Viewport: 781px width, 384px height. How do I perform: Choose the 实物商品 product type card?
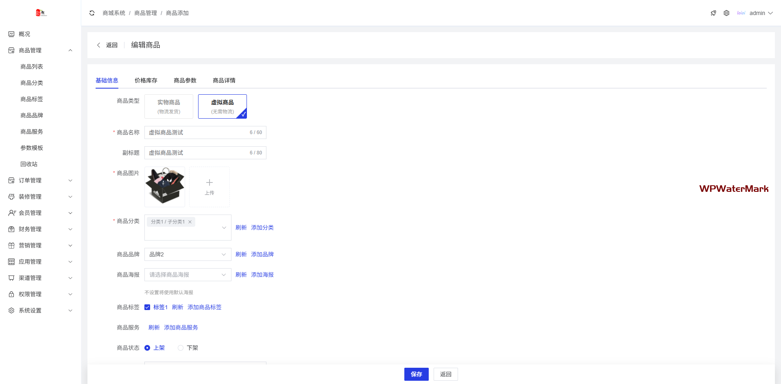169,106
